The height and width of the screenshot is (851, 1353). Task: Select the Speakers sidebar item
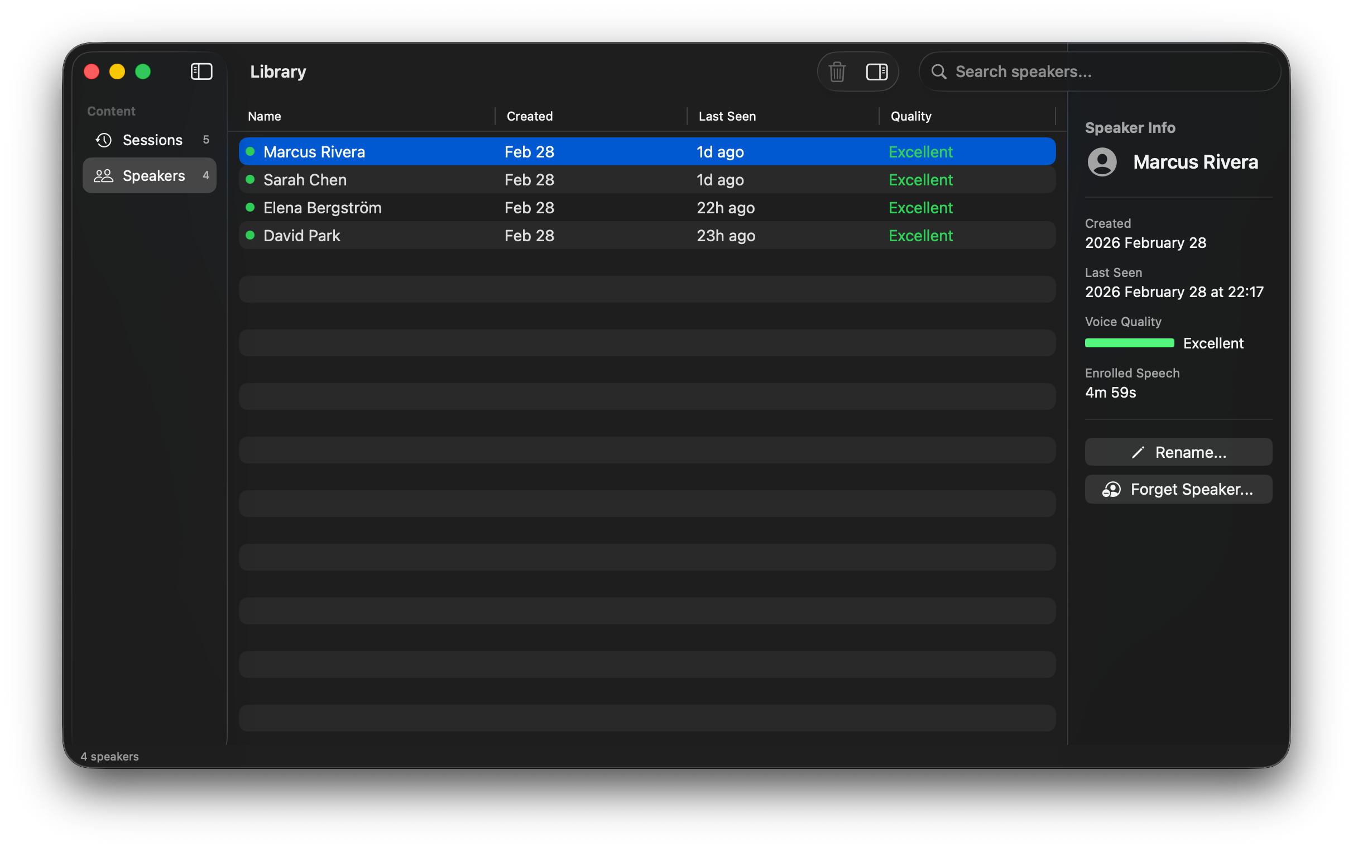point(153,176)
